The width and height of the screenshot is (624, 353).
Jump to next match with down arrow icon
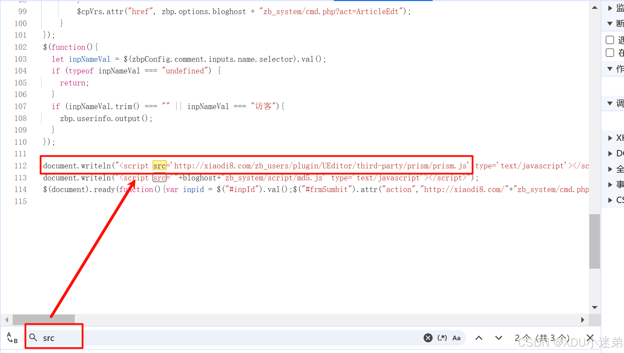(498, 338)
